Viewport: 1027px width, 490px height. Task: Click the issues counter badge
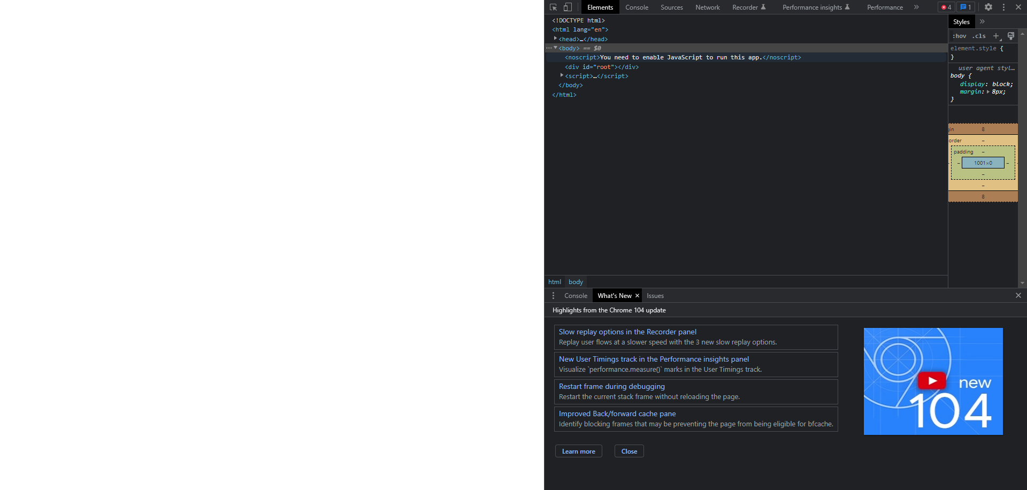pos(965,7)
